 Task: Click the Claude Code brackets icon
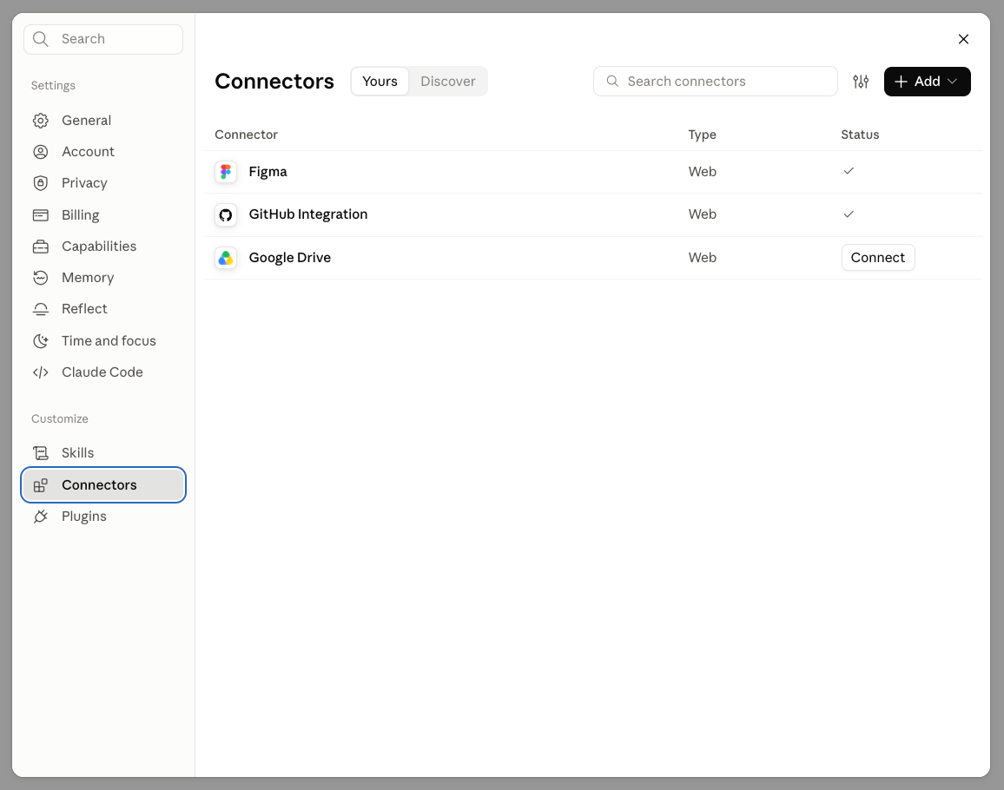[40, 372]
